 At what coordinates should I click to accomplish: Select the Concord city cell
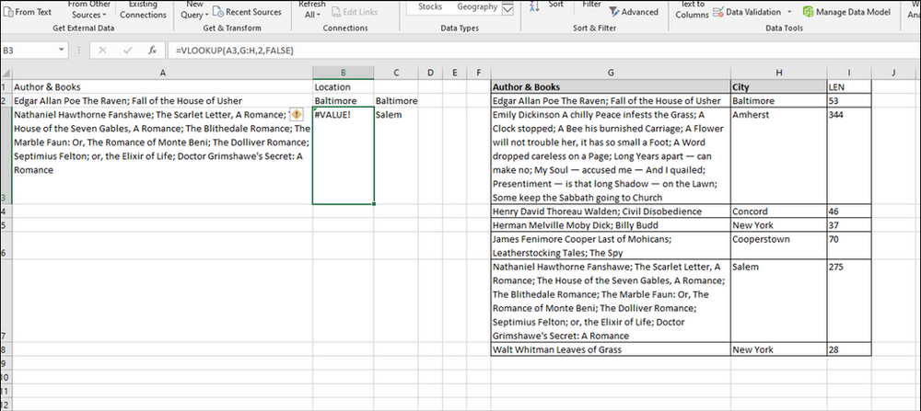[779, 211]
